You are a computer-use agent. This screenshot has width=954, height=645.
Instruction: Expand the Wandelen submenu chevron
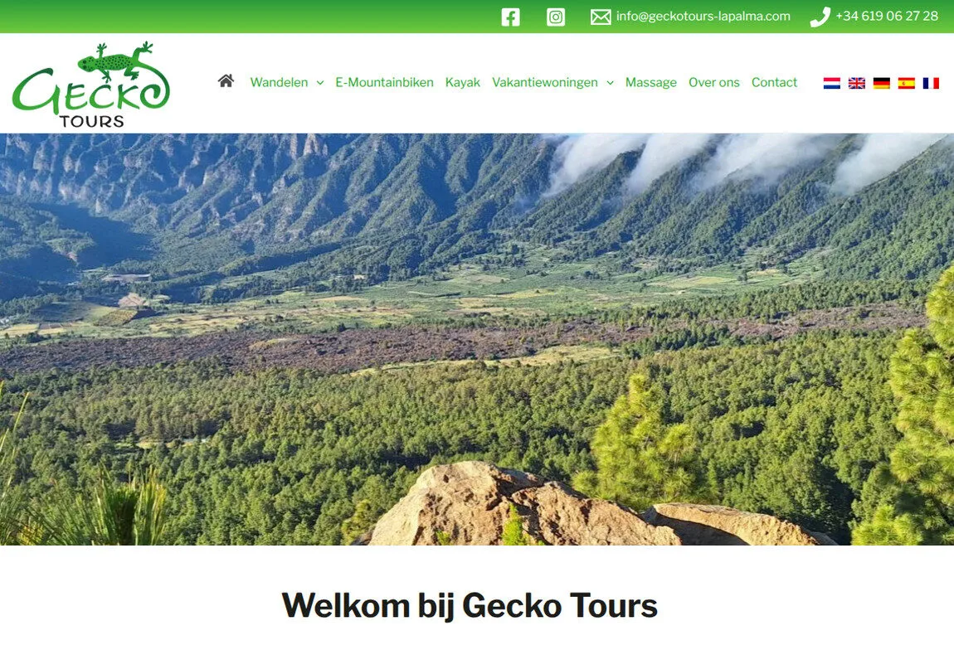pyautogui.click(x=320, y=83)
